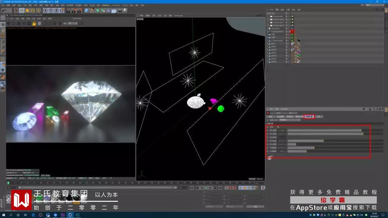Click back arrow in Attribute Manager
The image size is (388, 218).
[364, 109]
